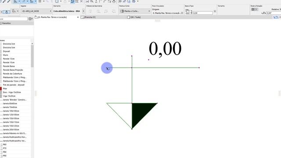Select the Janela 150x120cm favorite
This screenshot has width=281, height=158.
tap(11, 126)
